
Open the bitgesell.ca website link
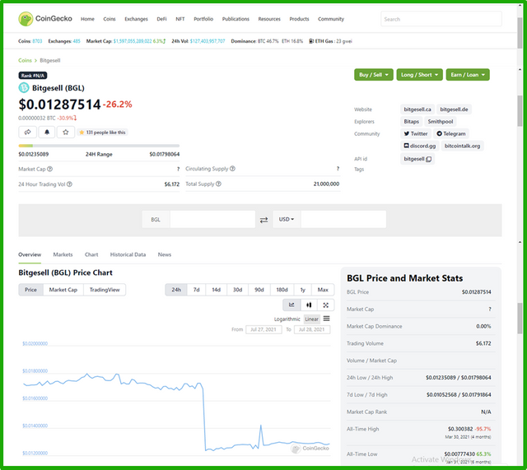pyautogui.click(x=417, y=109)
